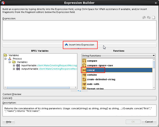Expand the inputVariable tree node
Viewport: 159px width, 127px height.
pyautogui.click(x=14, y=65)
